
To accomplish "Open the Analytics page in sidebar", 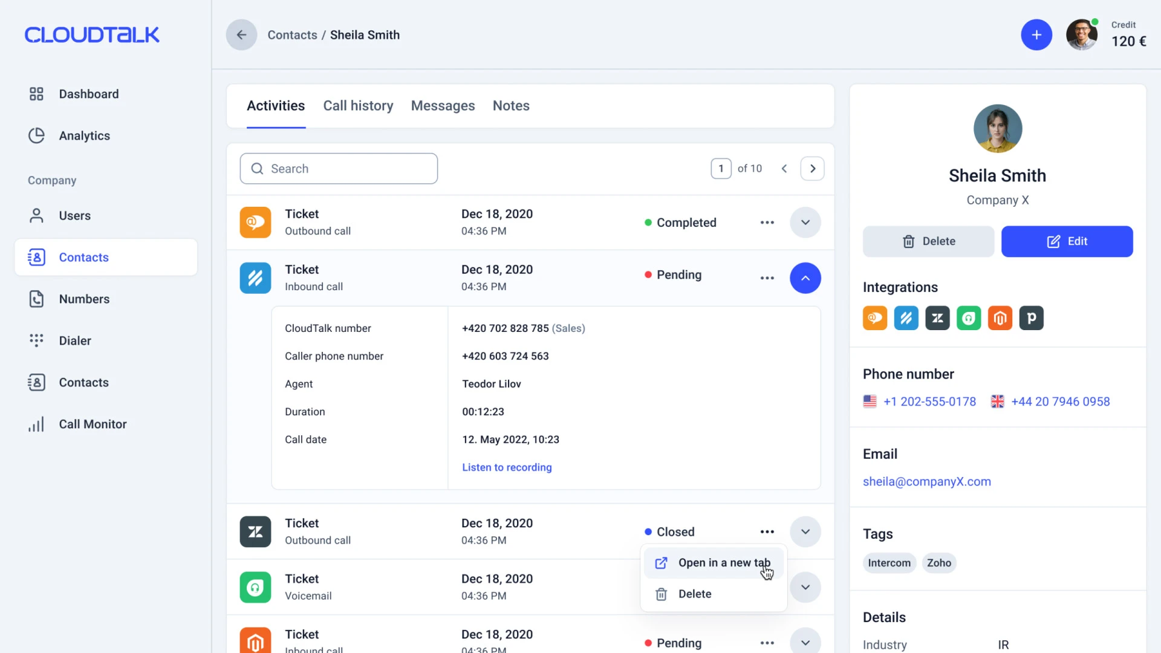I will point(84,135).
